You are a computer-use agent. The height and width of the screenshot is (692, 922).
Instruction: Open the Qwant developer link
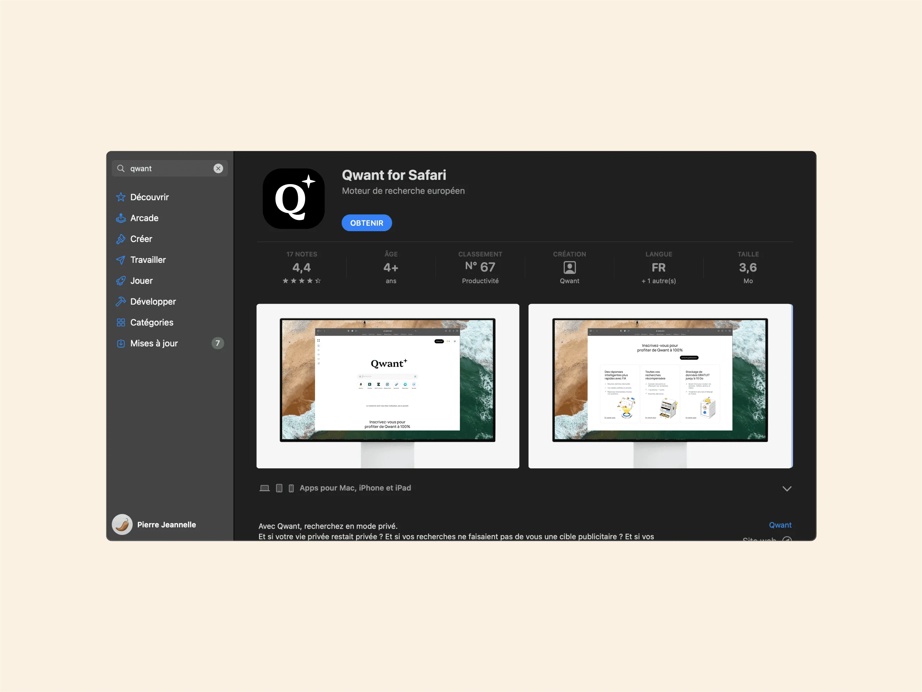(779, 525)
